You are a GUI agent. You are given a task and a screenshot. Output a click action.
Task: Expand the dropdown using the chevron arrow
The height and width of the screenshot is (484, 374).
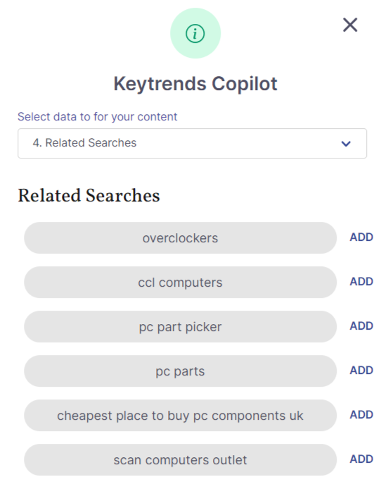pyautogui.click(x=346, y=144)
